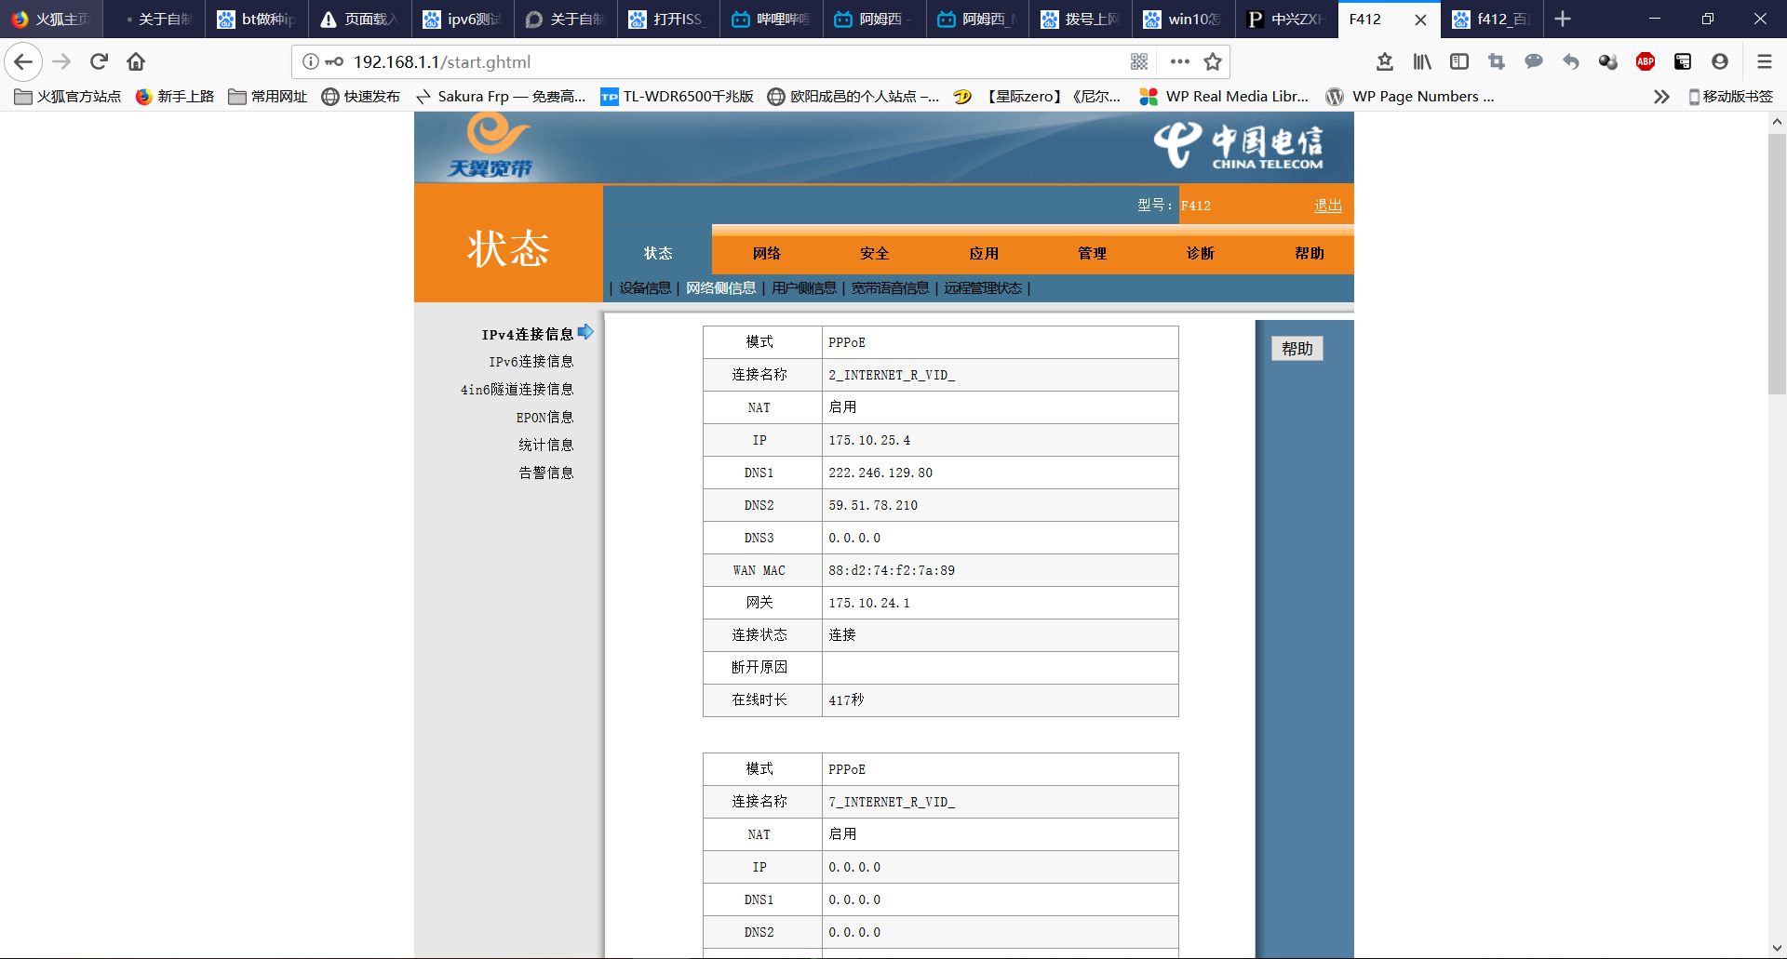
Task: Switch to the 网络 navigation tab
Action: pos(766,253)
